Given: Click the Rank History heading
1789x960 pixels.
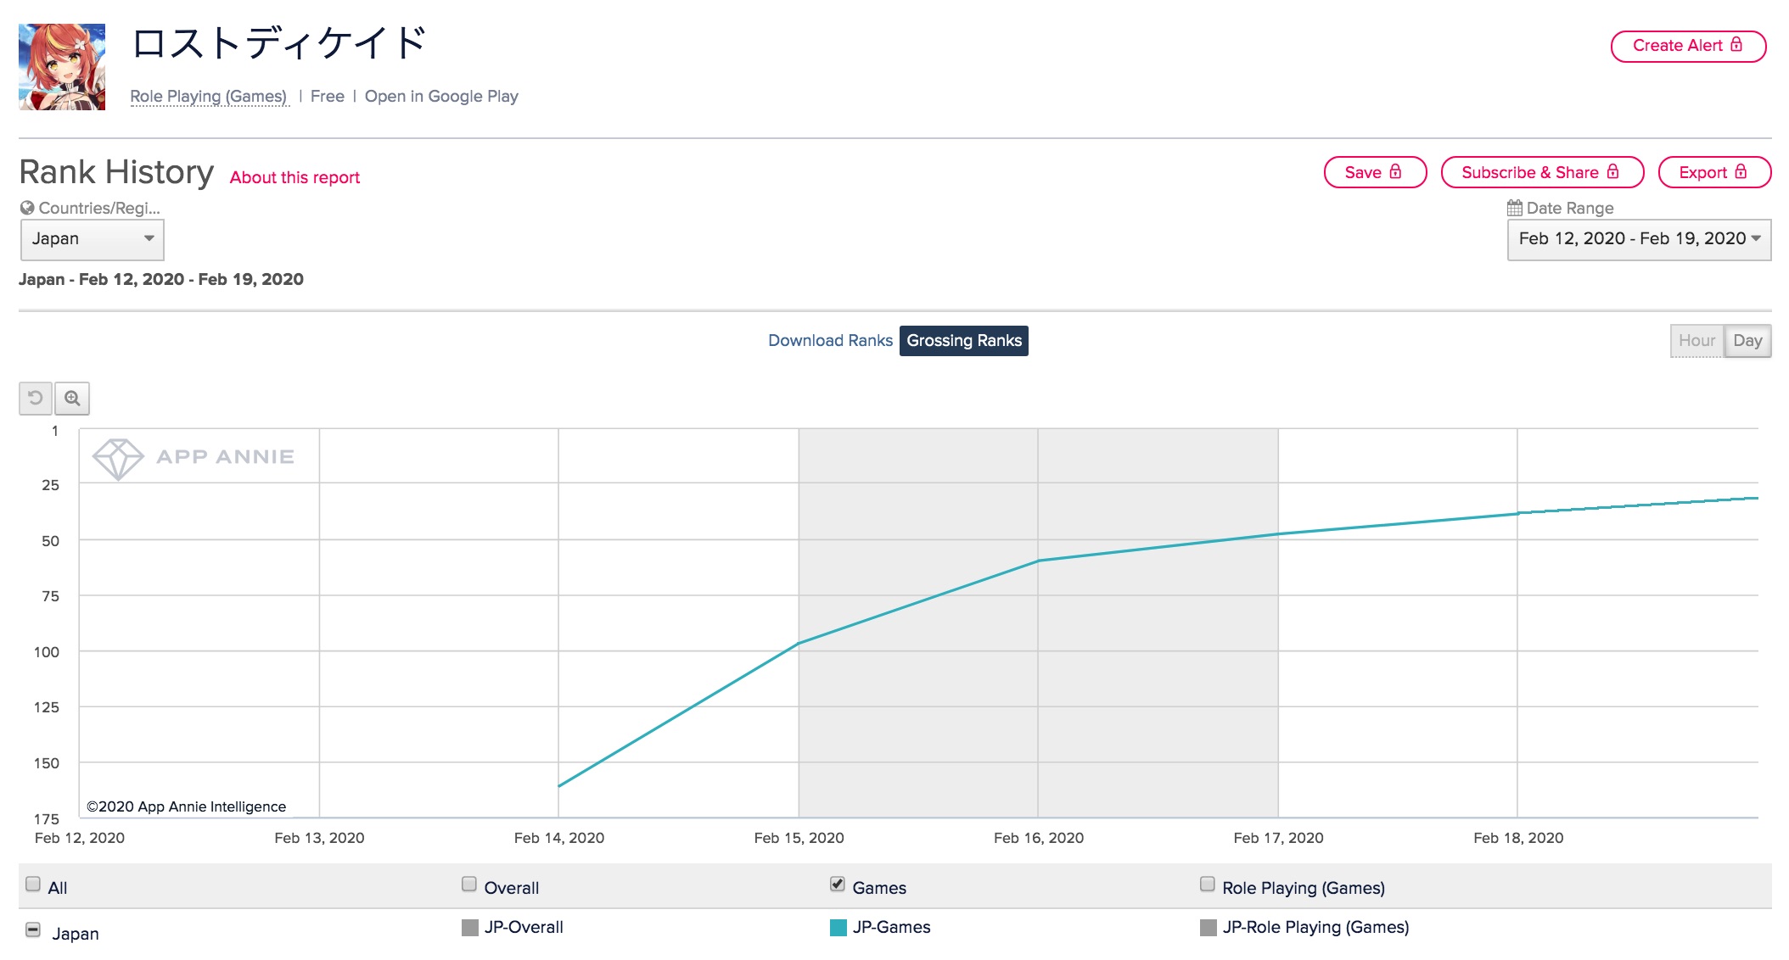Looking at the screenshot, I should click(116, 172).
